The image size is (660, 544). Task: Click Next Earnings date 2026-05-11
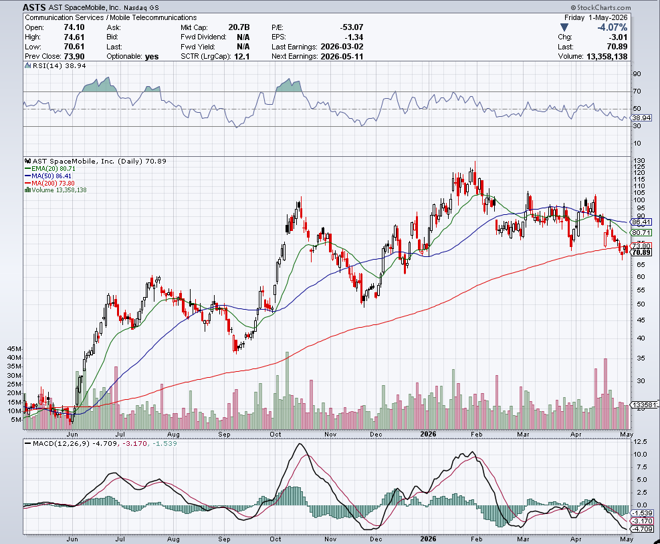tap(342, 56)
